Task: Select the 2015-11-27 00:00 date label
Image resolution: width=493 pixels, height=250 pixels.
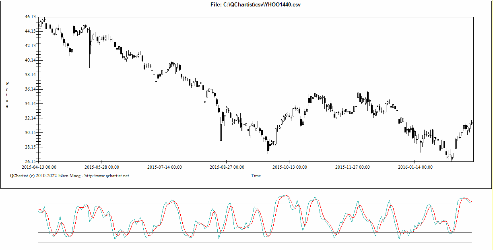Action: click(x=353, y=167)
